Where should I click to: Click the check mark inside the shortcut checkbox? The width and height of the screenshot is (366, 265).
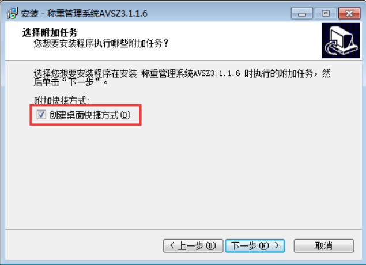click(x=41, y=115)
